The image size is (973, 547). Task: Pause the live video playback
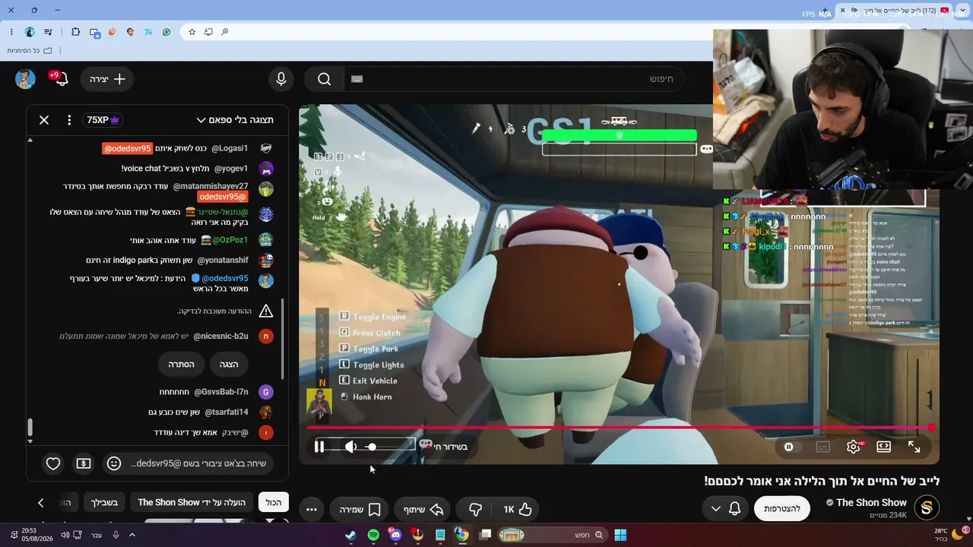(319, 447)
